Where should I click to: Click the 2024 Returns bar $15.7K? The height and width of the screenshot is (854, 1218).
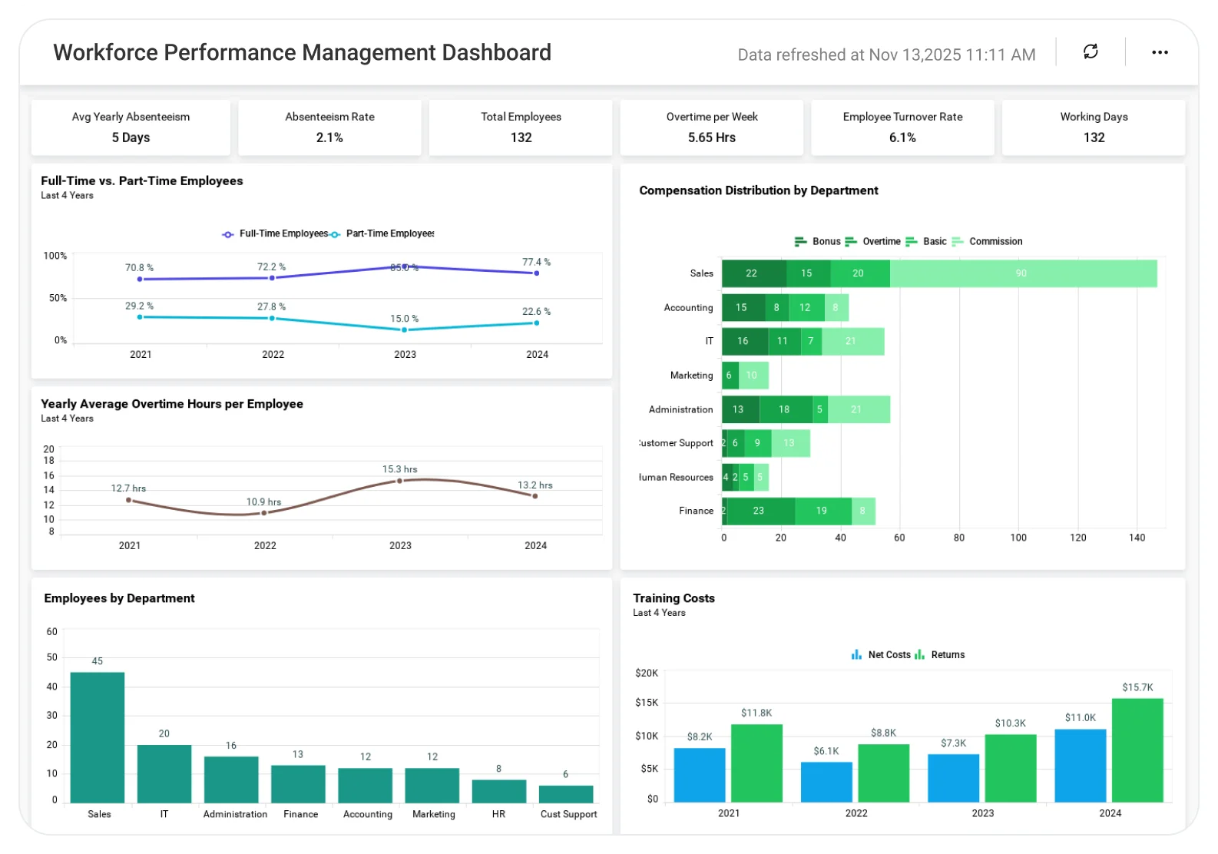pos(1137,750)
